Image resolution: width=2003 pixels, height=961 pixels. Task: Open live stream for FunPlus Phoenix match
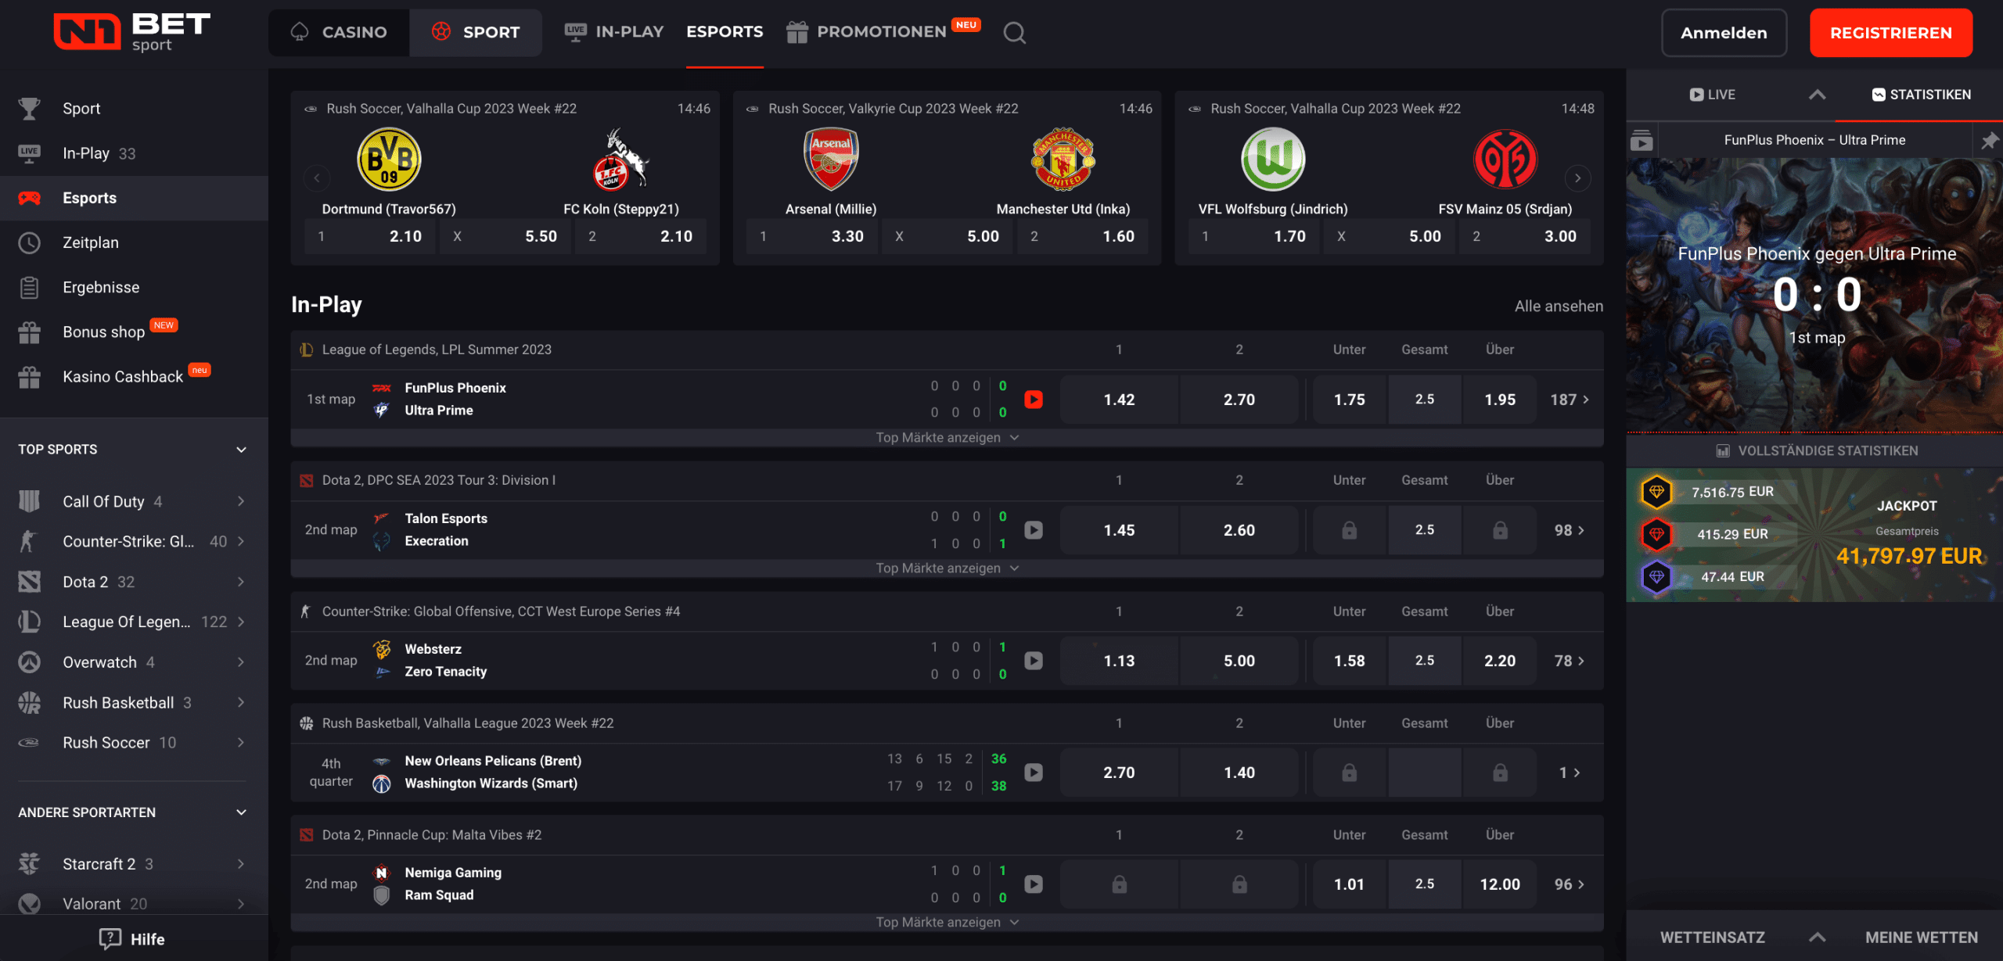1034,400
